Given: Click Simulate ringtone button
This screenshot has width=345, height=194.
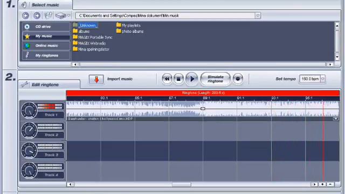Looking at the screenshot, I should [216, 79].
